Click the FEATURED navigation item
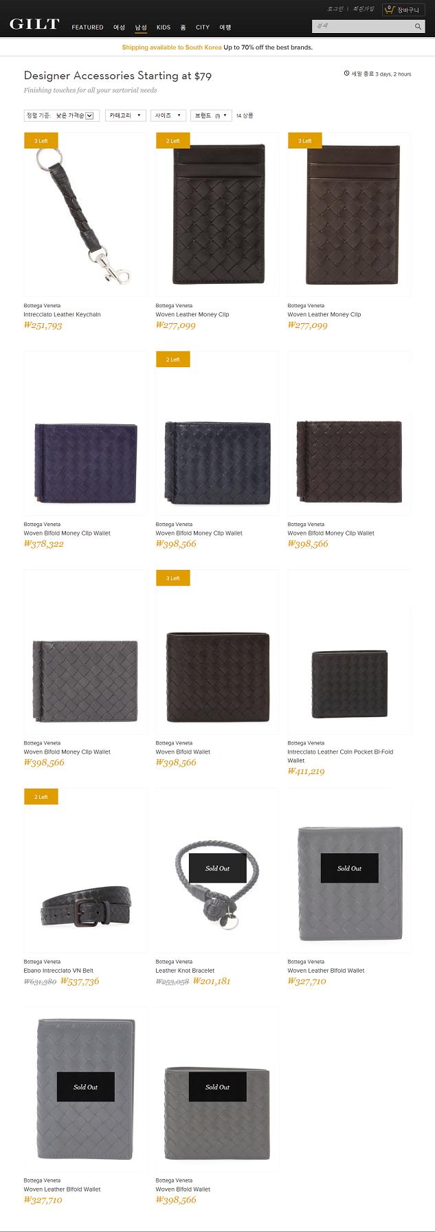435x1232 pixels. point(87,27)
